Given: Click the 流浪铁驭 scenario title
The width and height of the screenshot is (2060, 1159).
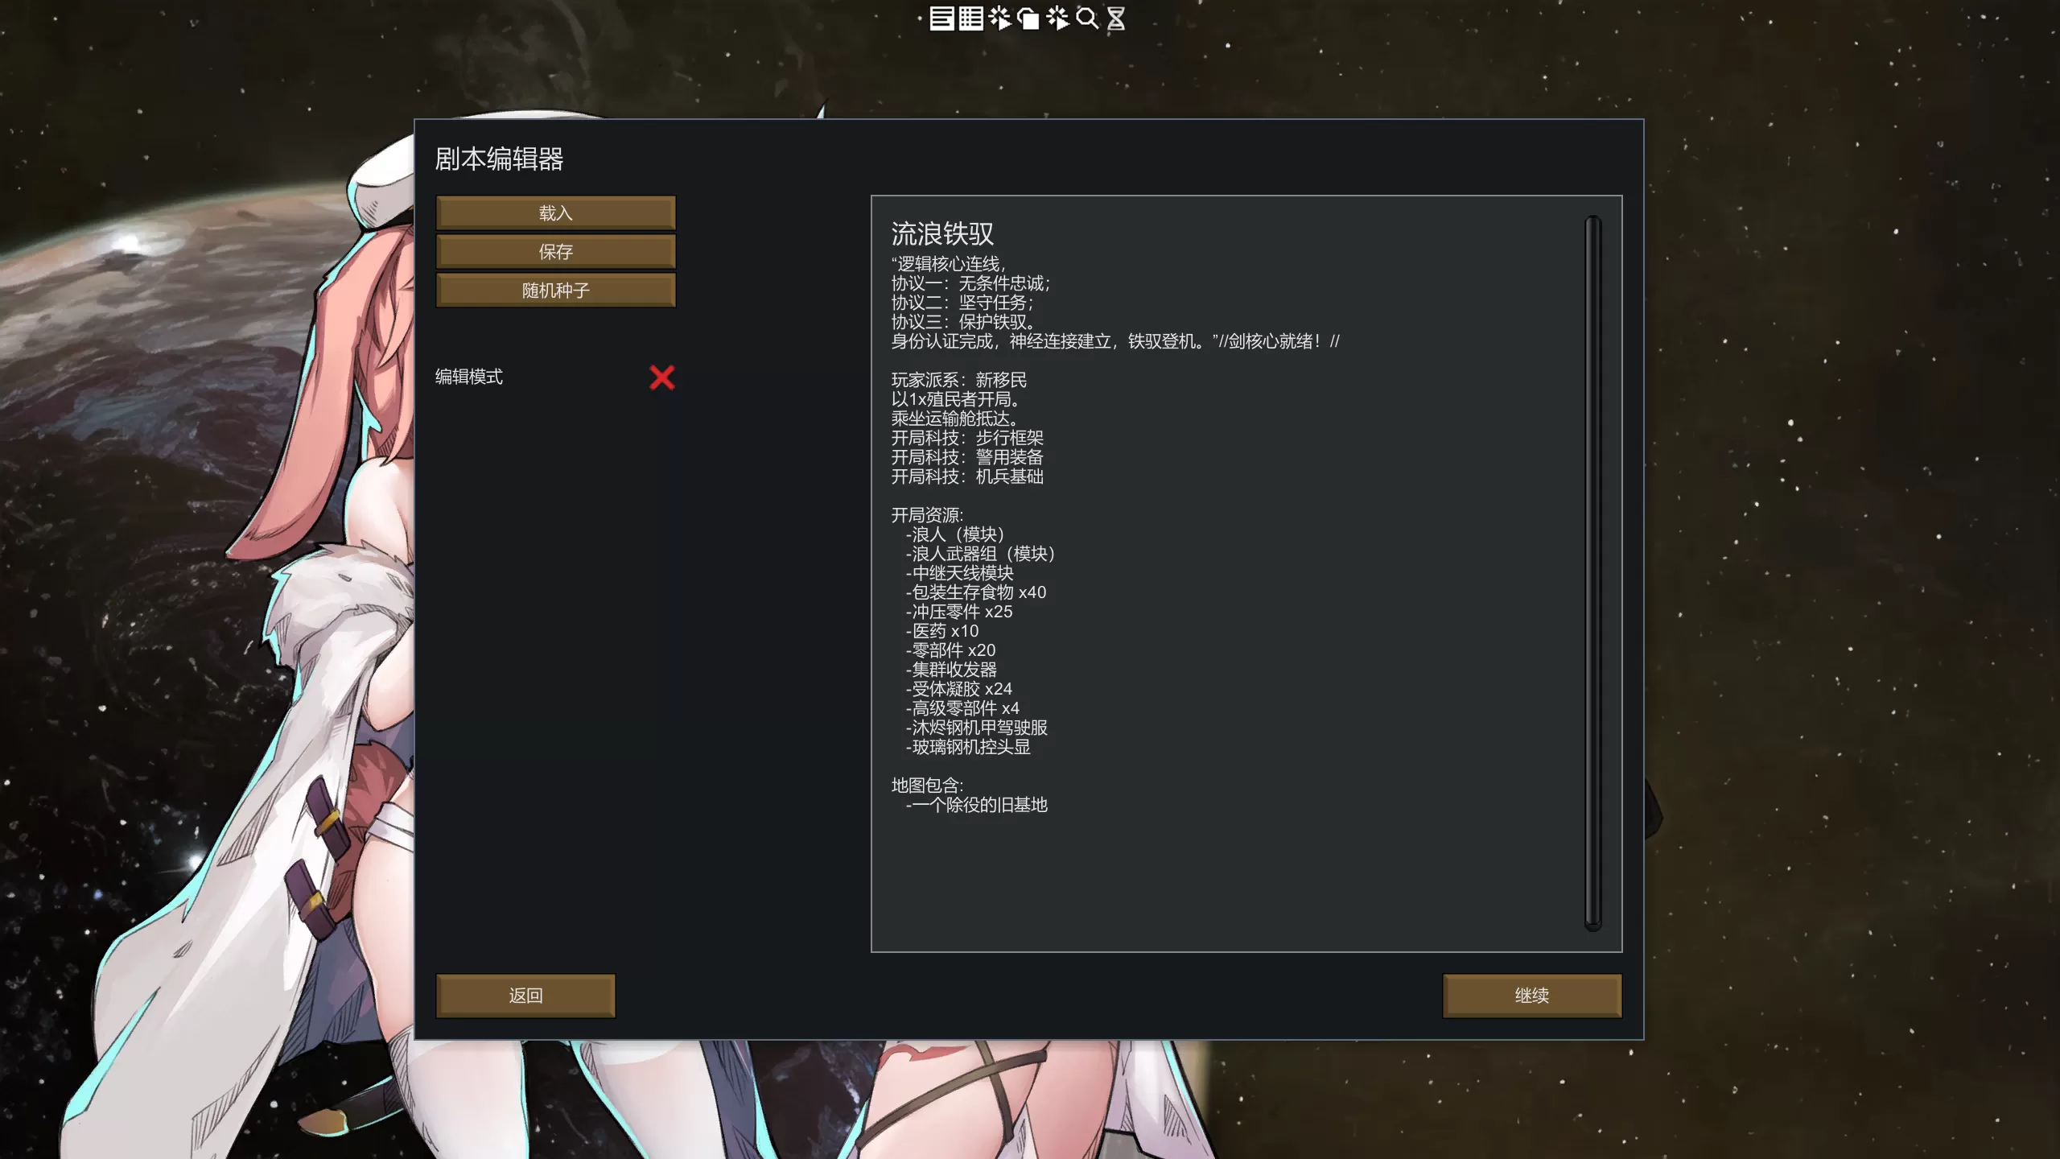Looking at the screenshot, I should point(942,234).
